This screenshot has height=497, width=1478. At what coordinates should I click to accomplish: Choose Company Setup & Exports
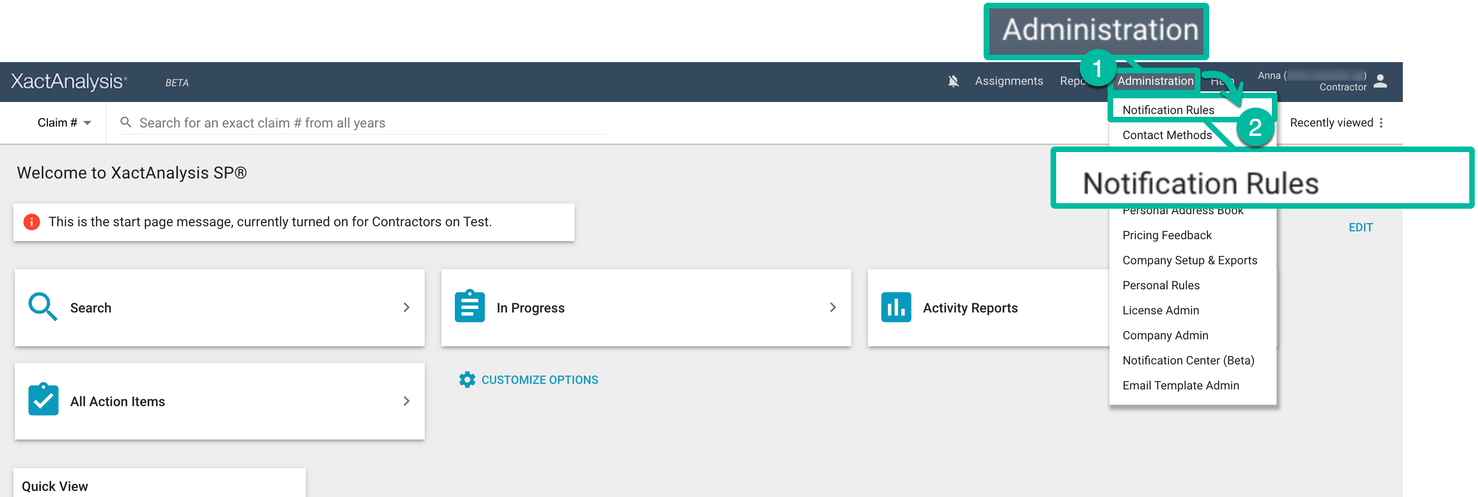(x=1189, y=260)
